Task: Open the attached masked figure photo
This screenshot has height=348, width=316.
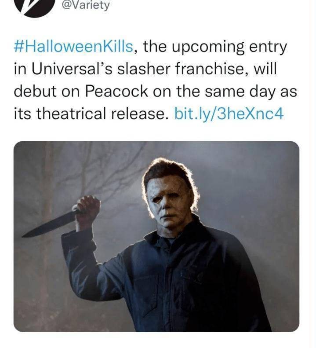Action: (156, 236)
